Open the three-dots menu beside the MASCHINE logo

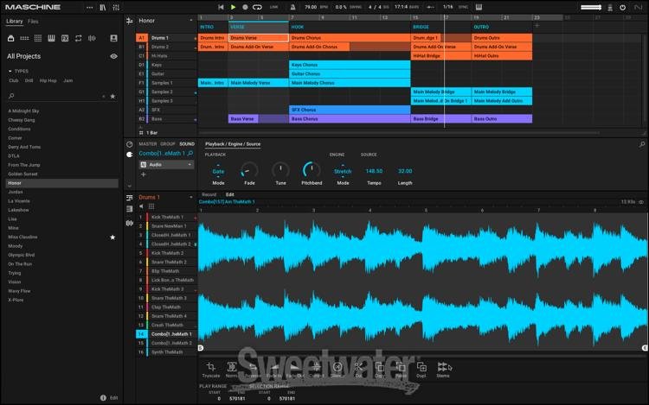[x=89, y=8]
